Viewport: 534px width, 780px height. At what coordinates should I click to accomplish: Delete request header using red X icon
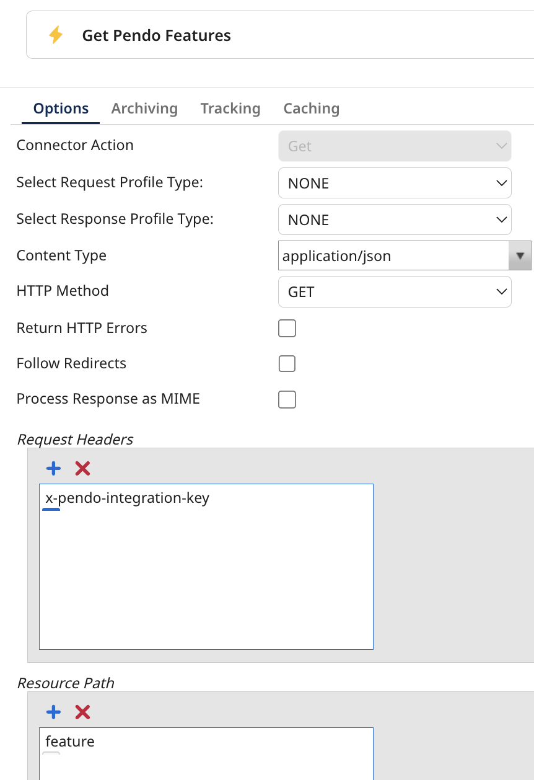[82, 468]
